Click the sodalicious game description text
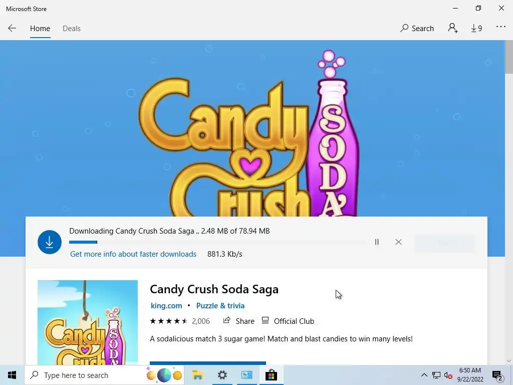513x385 pixels. pos(282,339)
